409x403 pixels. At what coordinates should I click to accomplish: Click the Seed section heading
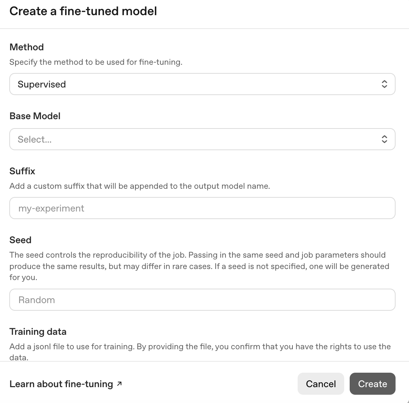coord(20,240)
